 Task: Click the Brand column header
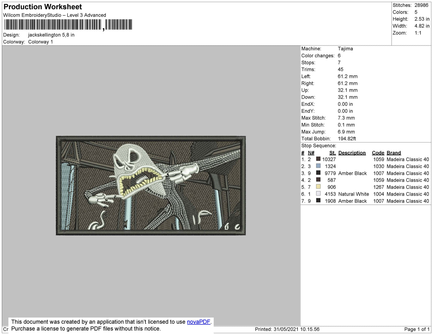point(393,153)
